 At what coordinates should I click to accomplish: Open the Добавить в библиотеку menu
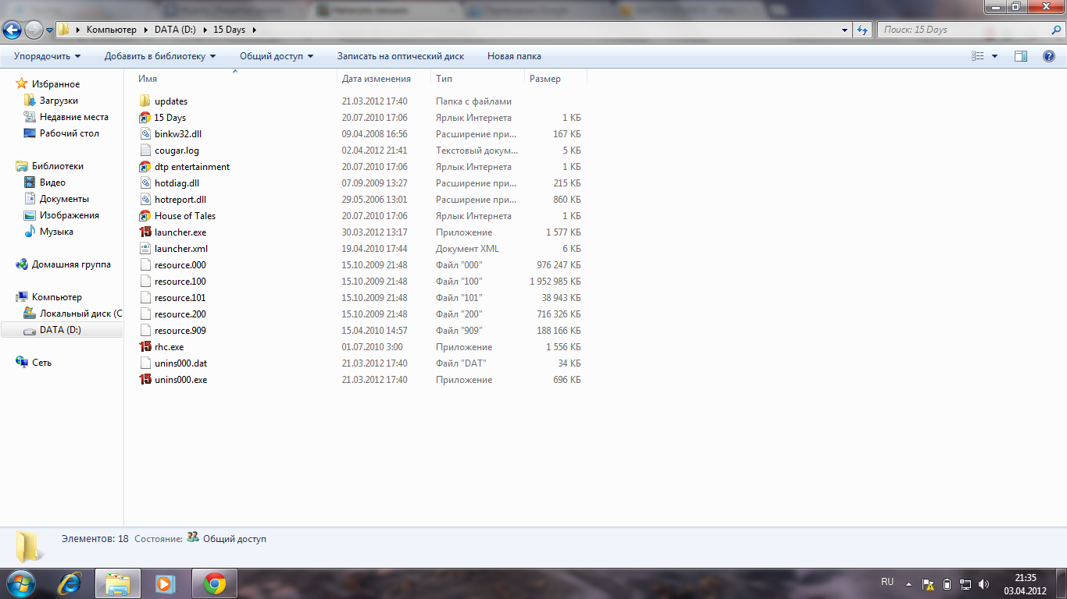(x=160, y=56)
